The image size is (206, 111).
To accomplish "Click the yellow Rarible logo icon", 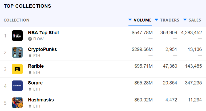I will 17,69.
